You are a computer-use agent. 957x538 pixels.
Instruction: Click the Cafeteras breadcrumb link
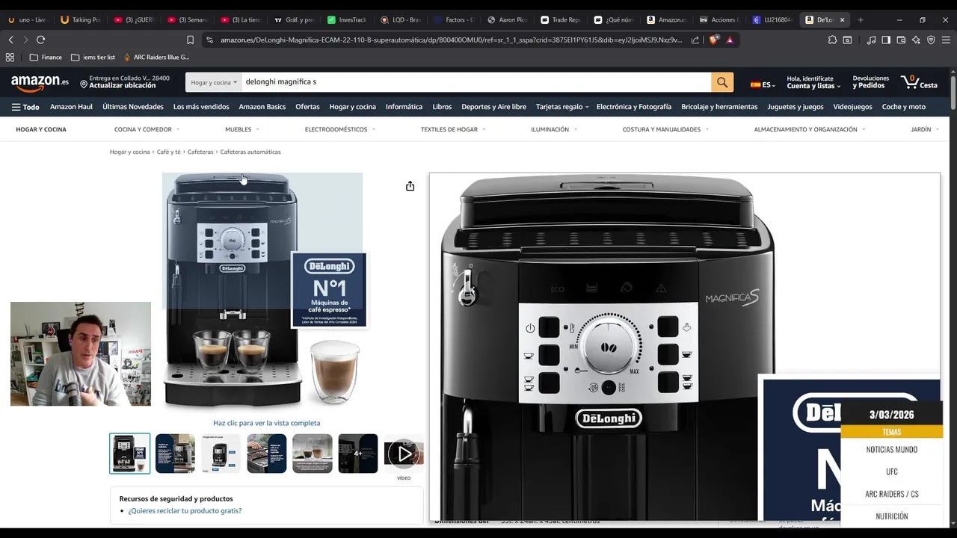(x=200, y=152)
